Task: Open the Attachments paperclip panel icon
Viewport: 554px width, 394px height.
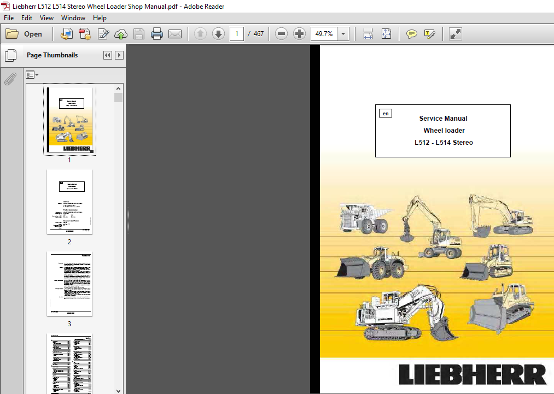Action: tap(10, 79)
